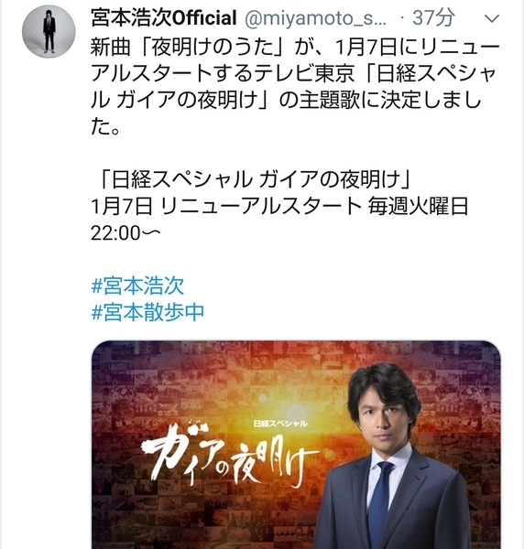This screenshot has height=549, width=524.
Task: Click the 宮本浩次Official display name
Action: (163, 18)
